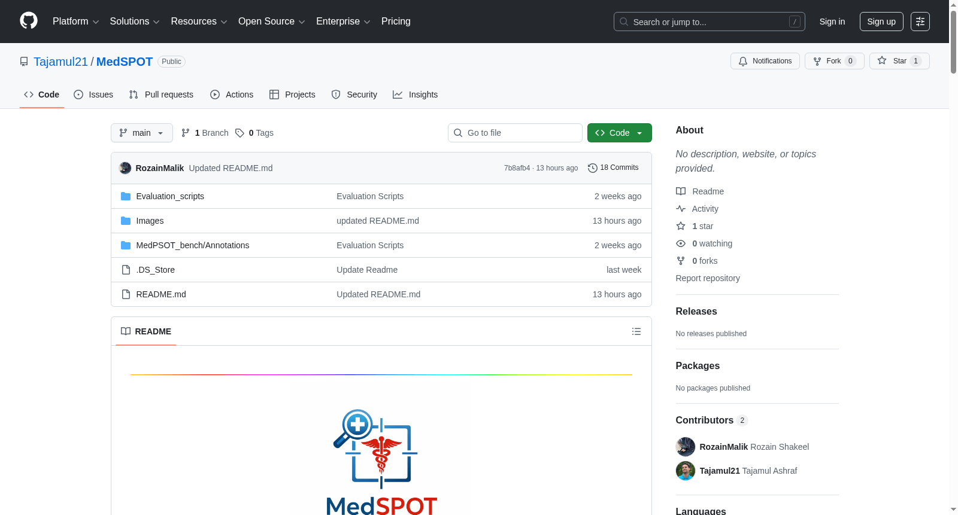Screen dimensions: 958x515
Task: View the 18 Commits history
Action: coord(613,168)
